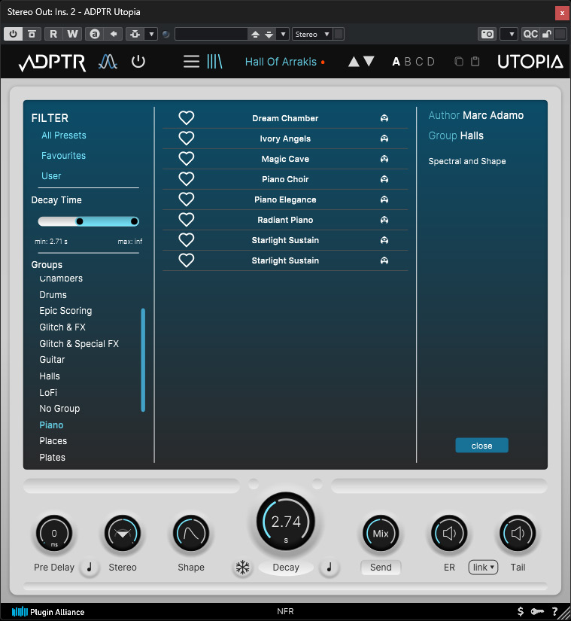
Task: Click the Groups list scrollbar
Action: point(143,360)
